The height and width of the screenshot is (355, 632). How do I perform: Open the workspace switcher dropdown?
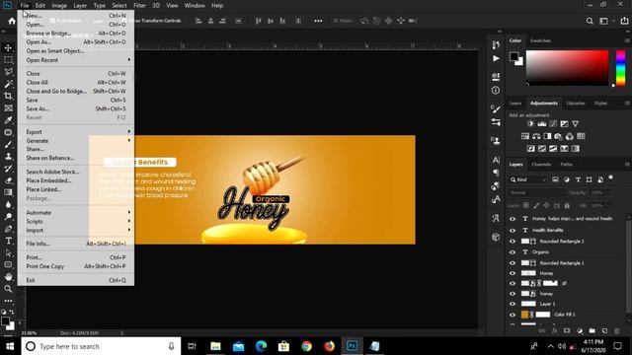tap(605, 21)
